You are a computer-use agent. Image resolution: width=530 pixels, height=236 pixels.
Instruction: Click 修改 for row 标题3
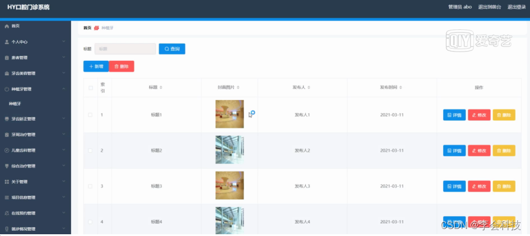pyautogui.click(x=479, y=186)
